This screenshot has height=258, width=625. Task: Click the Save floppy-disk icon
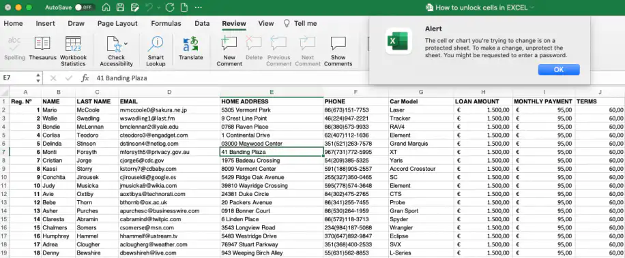(120, 7)
